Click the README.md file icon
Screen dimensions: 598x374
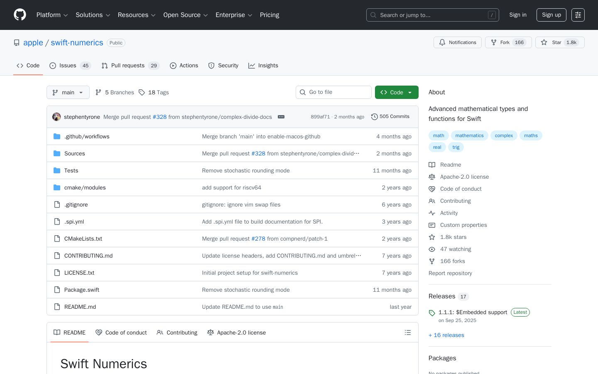pyautogui.click(x=57, y=307)
